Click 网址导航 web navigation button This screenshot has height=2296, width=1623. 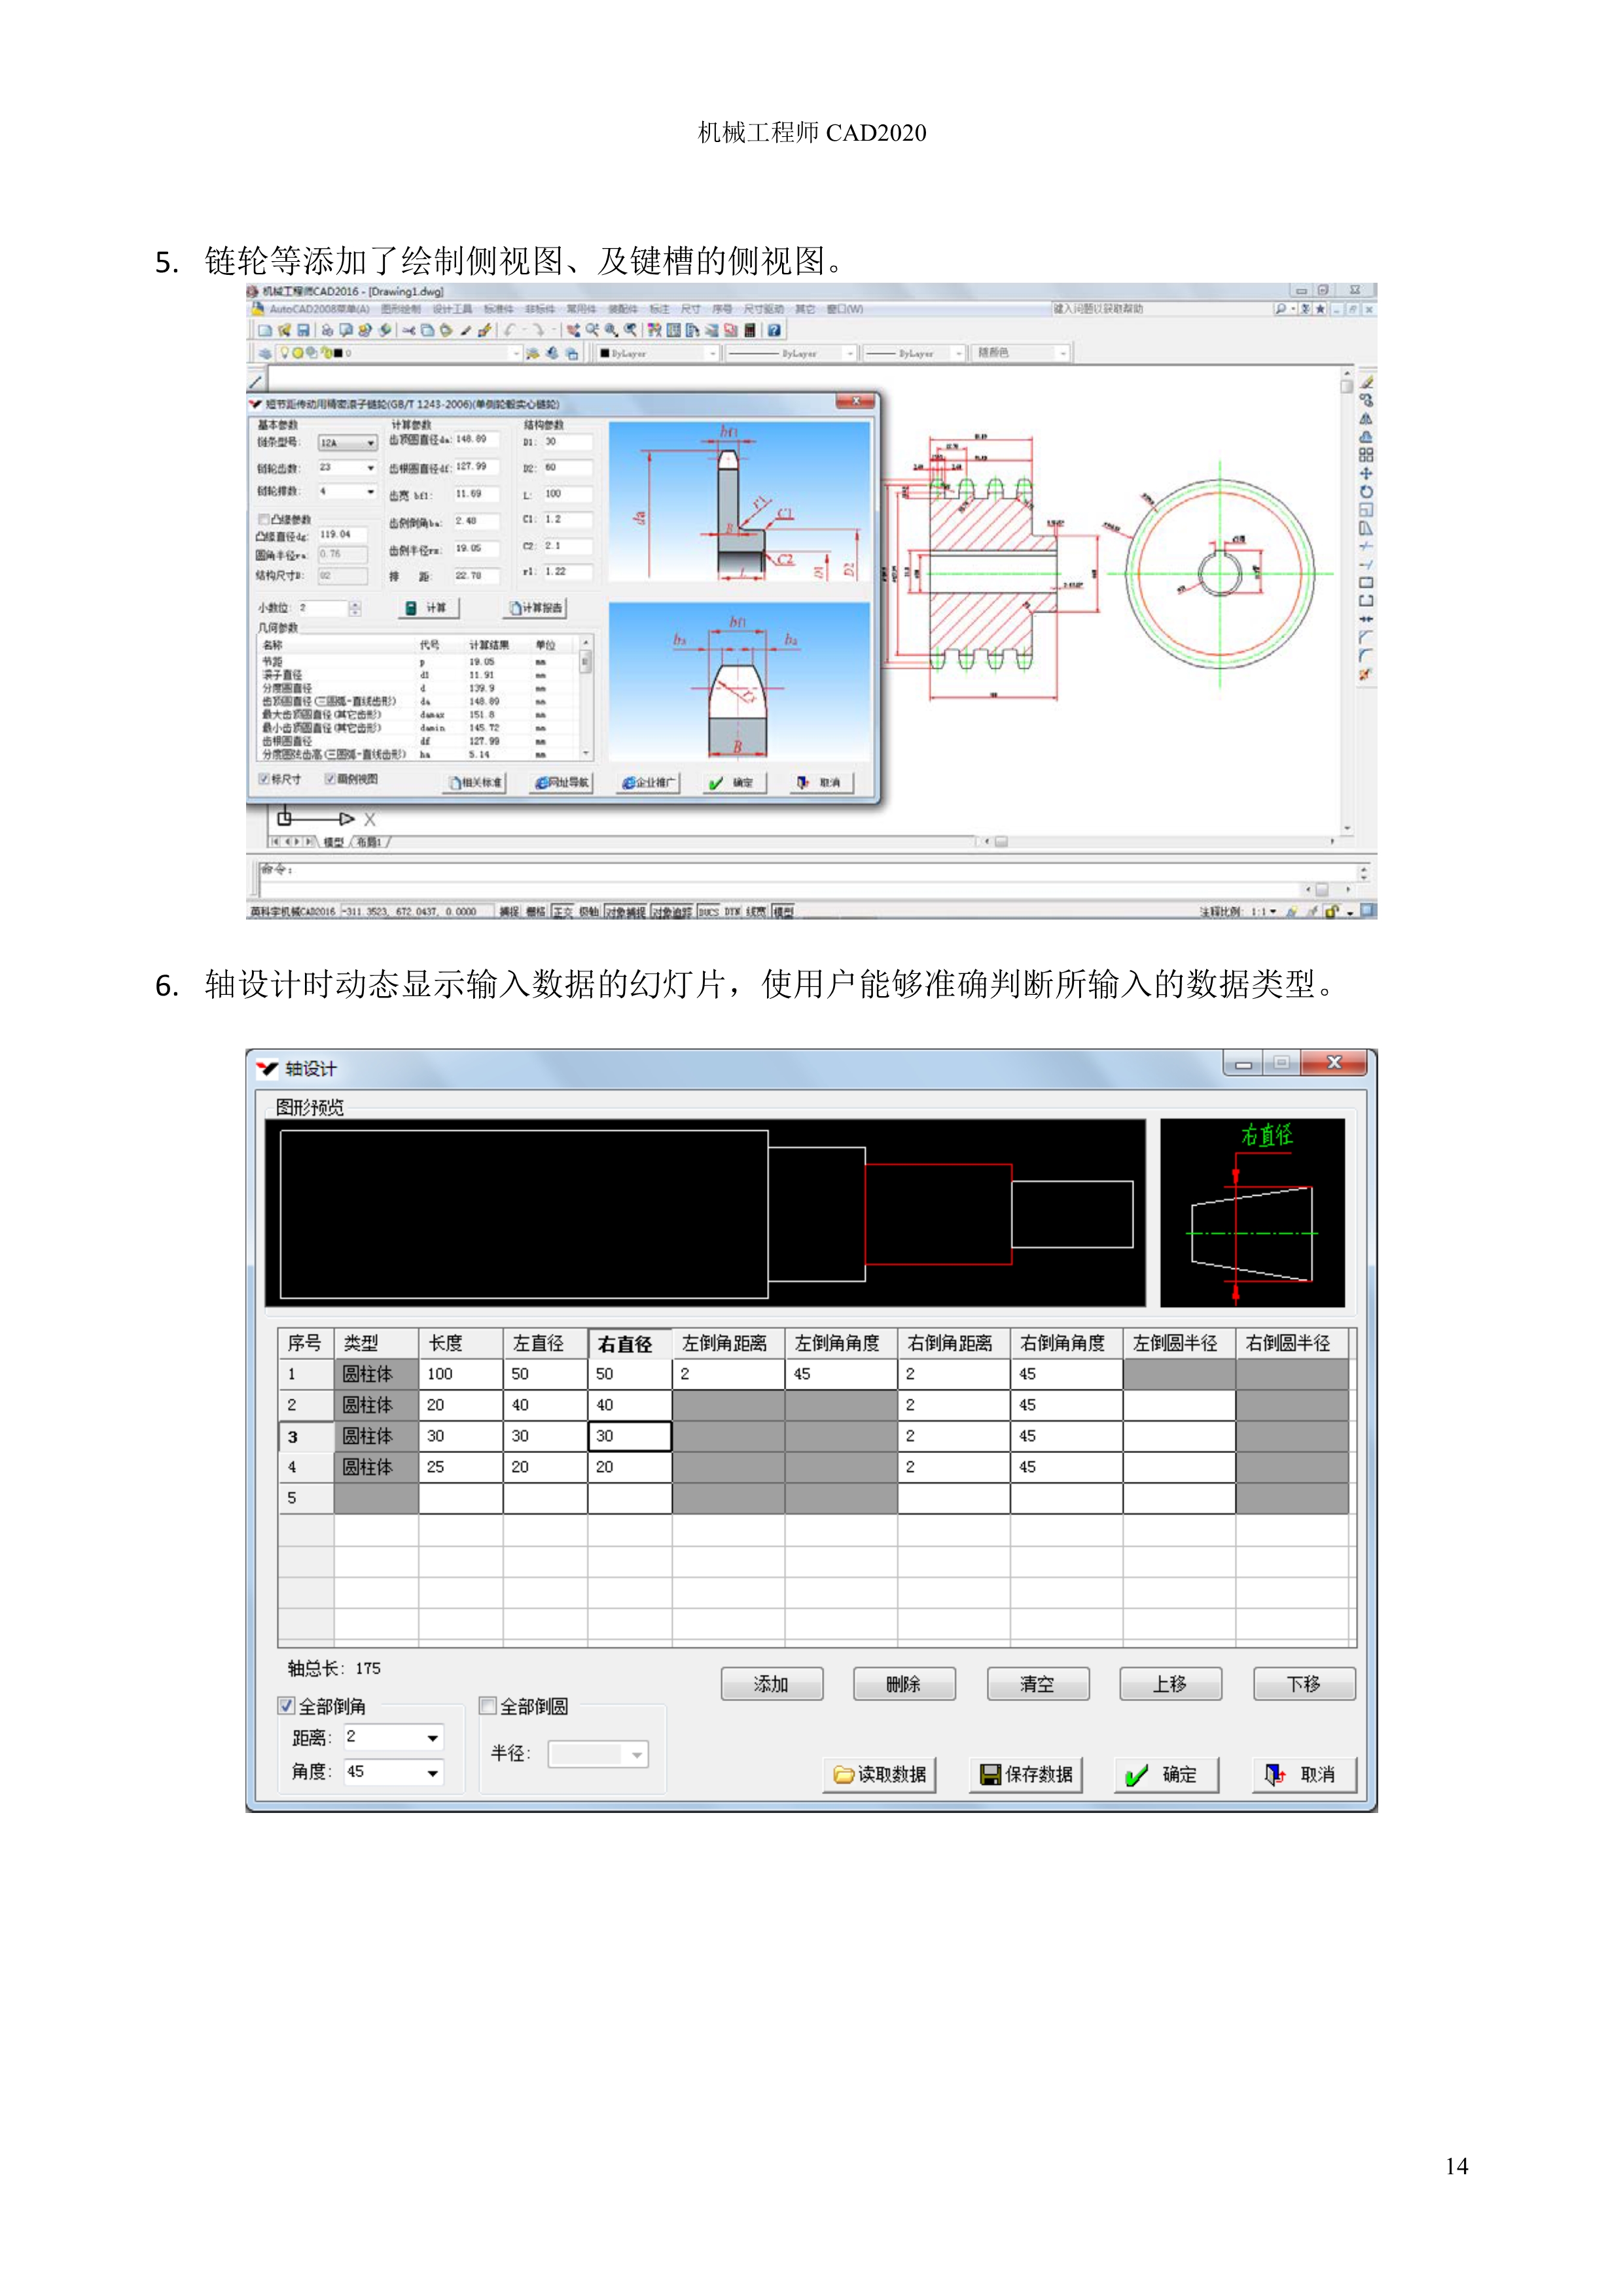(562, 783)
